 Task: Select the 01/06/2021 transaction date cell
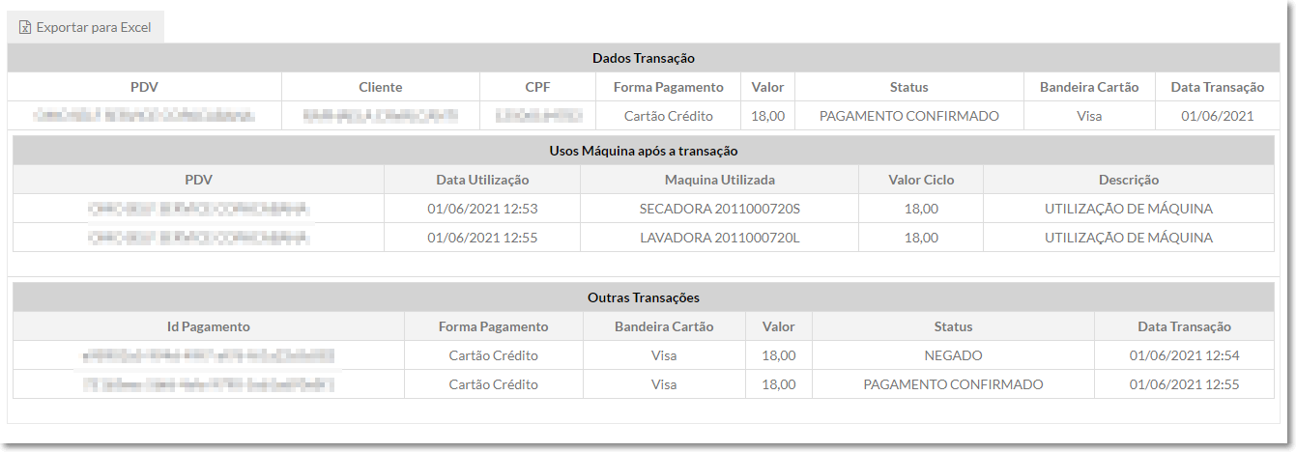(1218, 116)
